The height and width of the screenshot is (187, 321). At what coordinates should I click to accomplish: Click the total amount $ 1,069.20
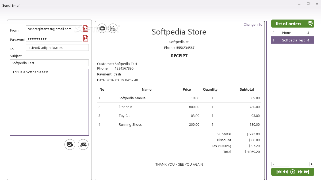[x=252, y=152]
